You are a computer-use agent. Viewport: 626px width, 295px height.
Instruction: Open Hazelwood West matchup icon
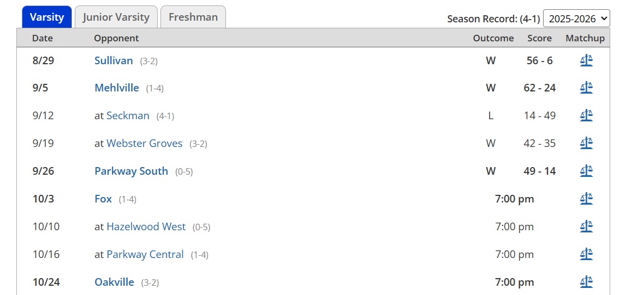[586, 226]
